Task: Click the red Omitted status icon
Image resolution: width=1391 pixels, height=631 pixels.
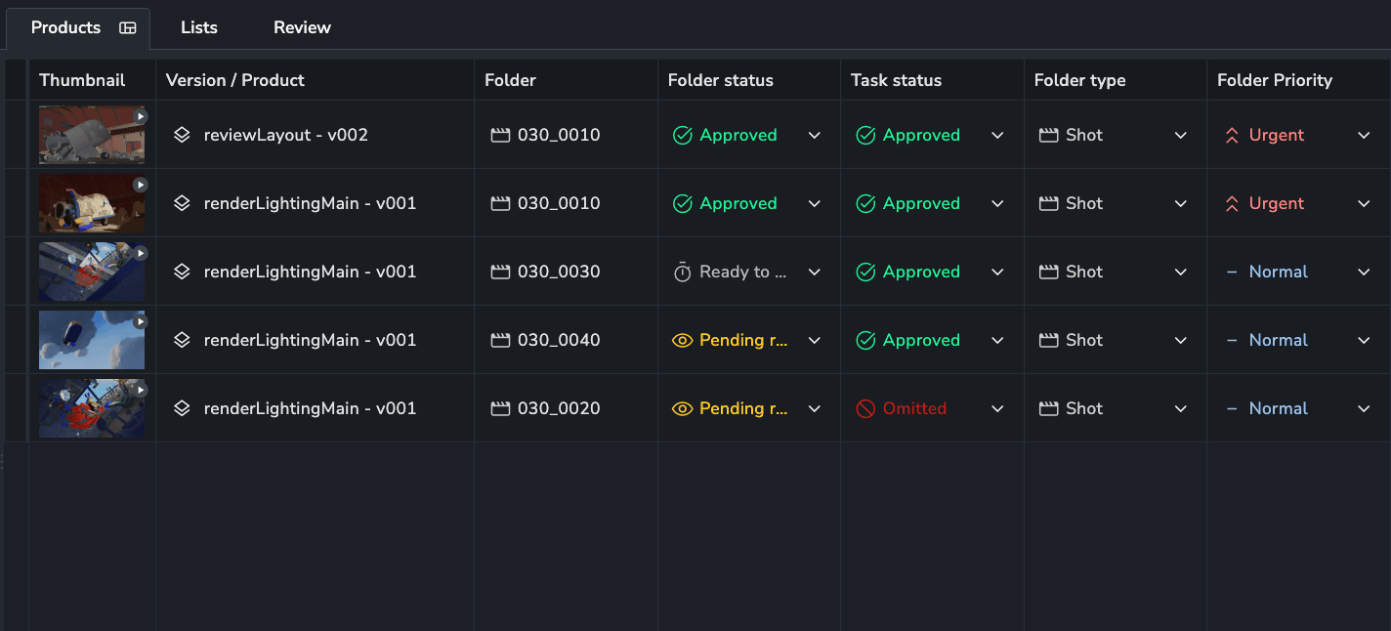Action: (865, 408)
